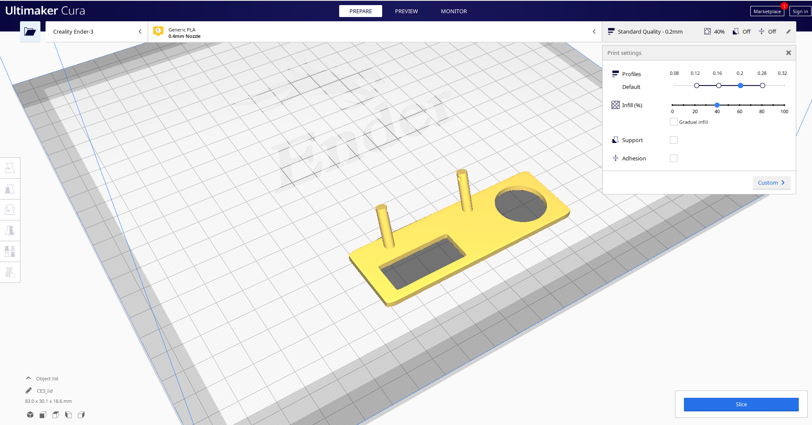Set profile layer height to 0.28
Image resolution: width=812 pixels, height=425 pixels.
[x=763, y=86]
